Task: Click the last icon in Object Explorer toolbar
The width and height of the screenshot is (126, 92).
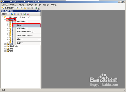Action: click(28, 14)
